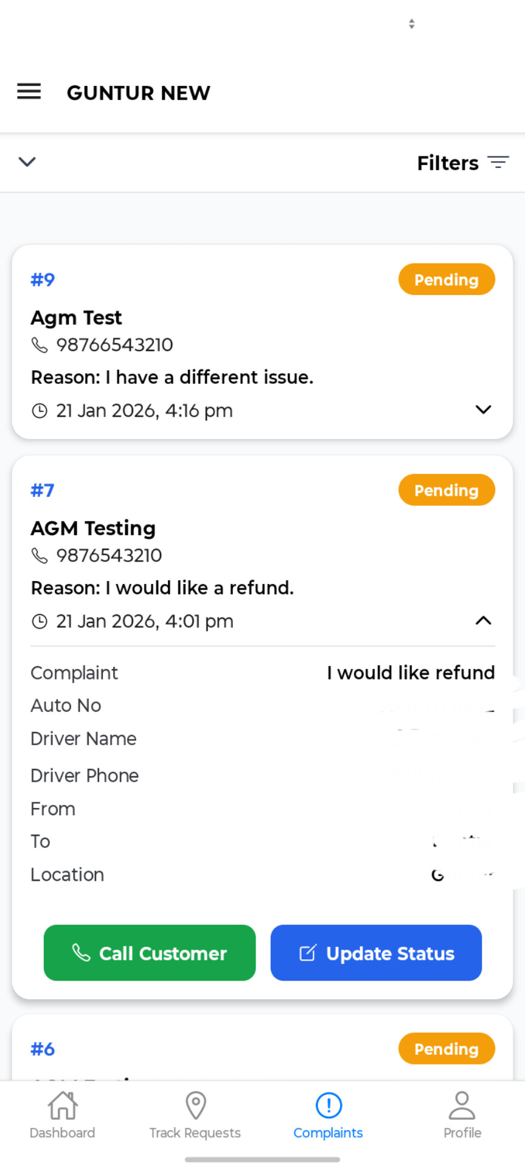Click the Filters text label
This screenshot has height=1168, width=525.
tap(448, 163)
